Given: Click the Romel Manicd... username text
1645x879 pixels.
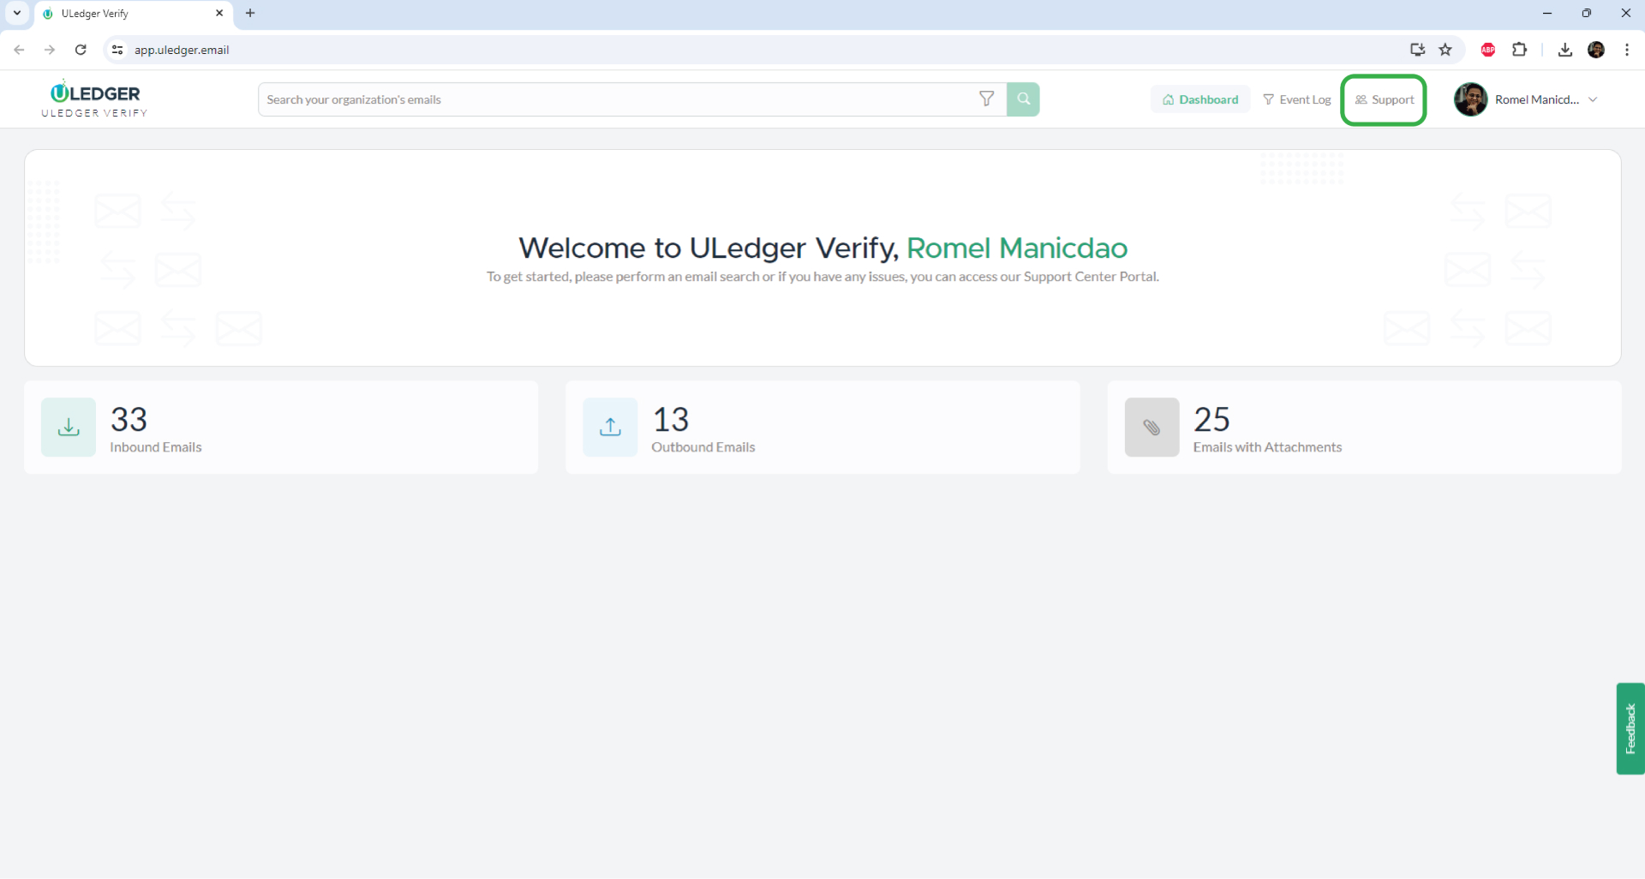Looking at the screenshot, I should [1537, 99].
